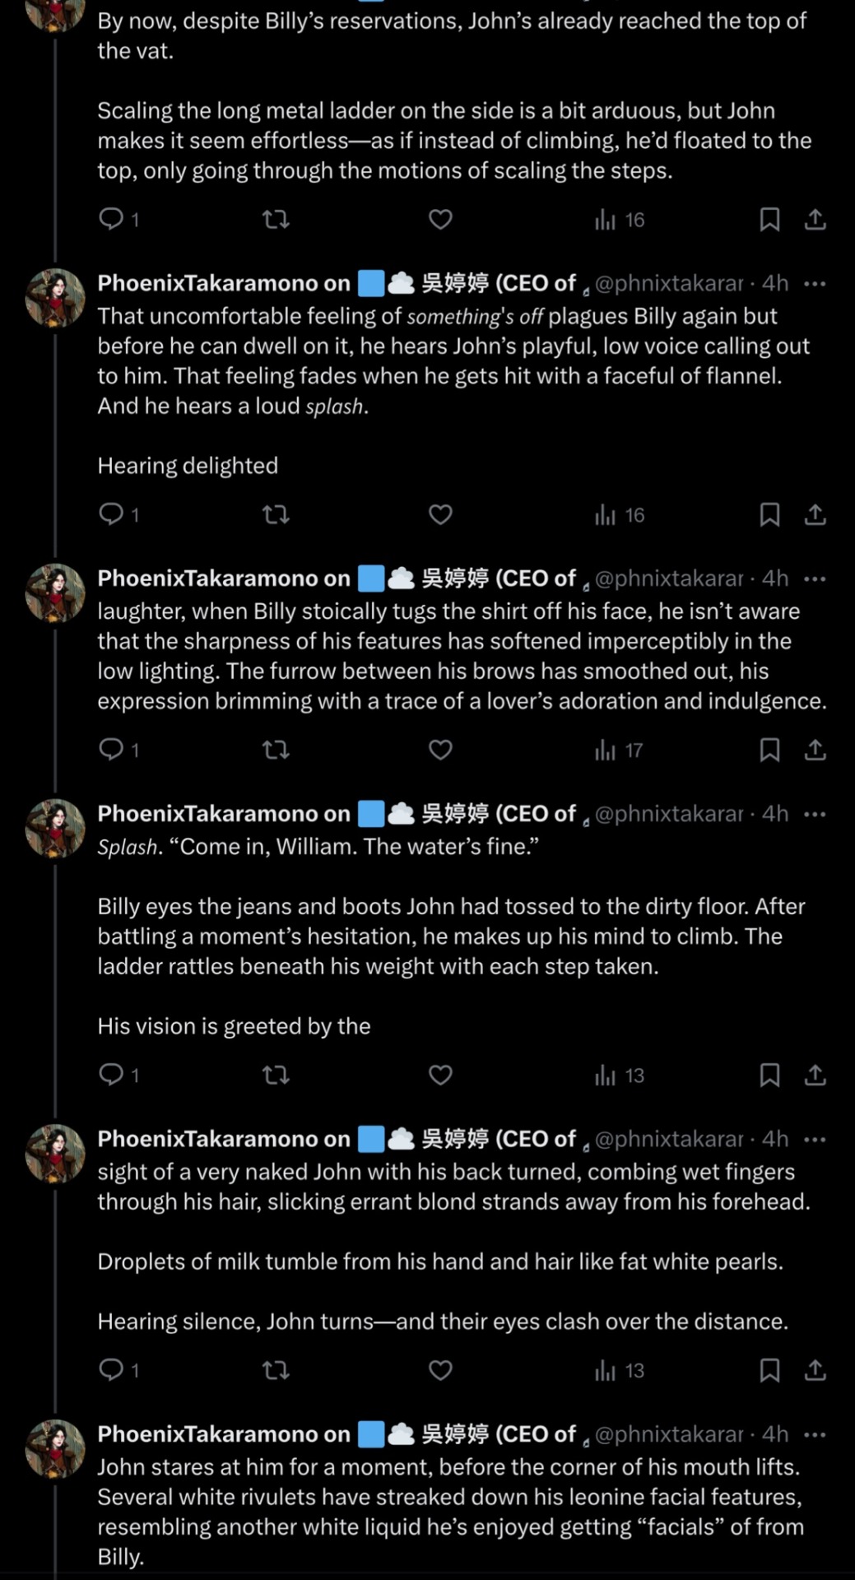Click the profile avatar beside the 'laughter, when Billy' tweet
This screenshot has width=855, height=1580.
pyautogui.click(x=55, y=592)
